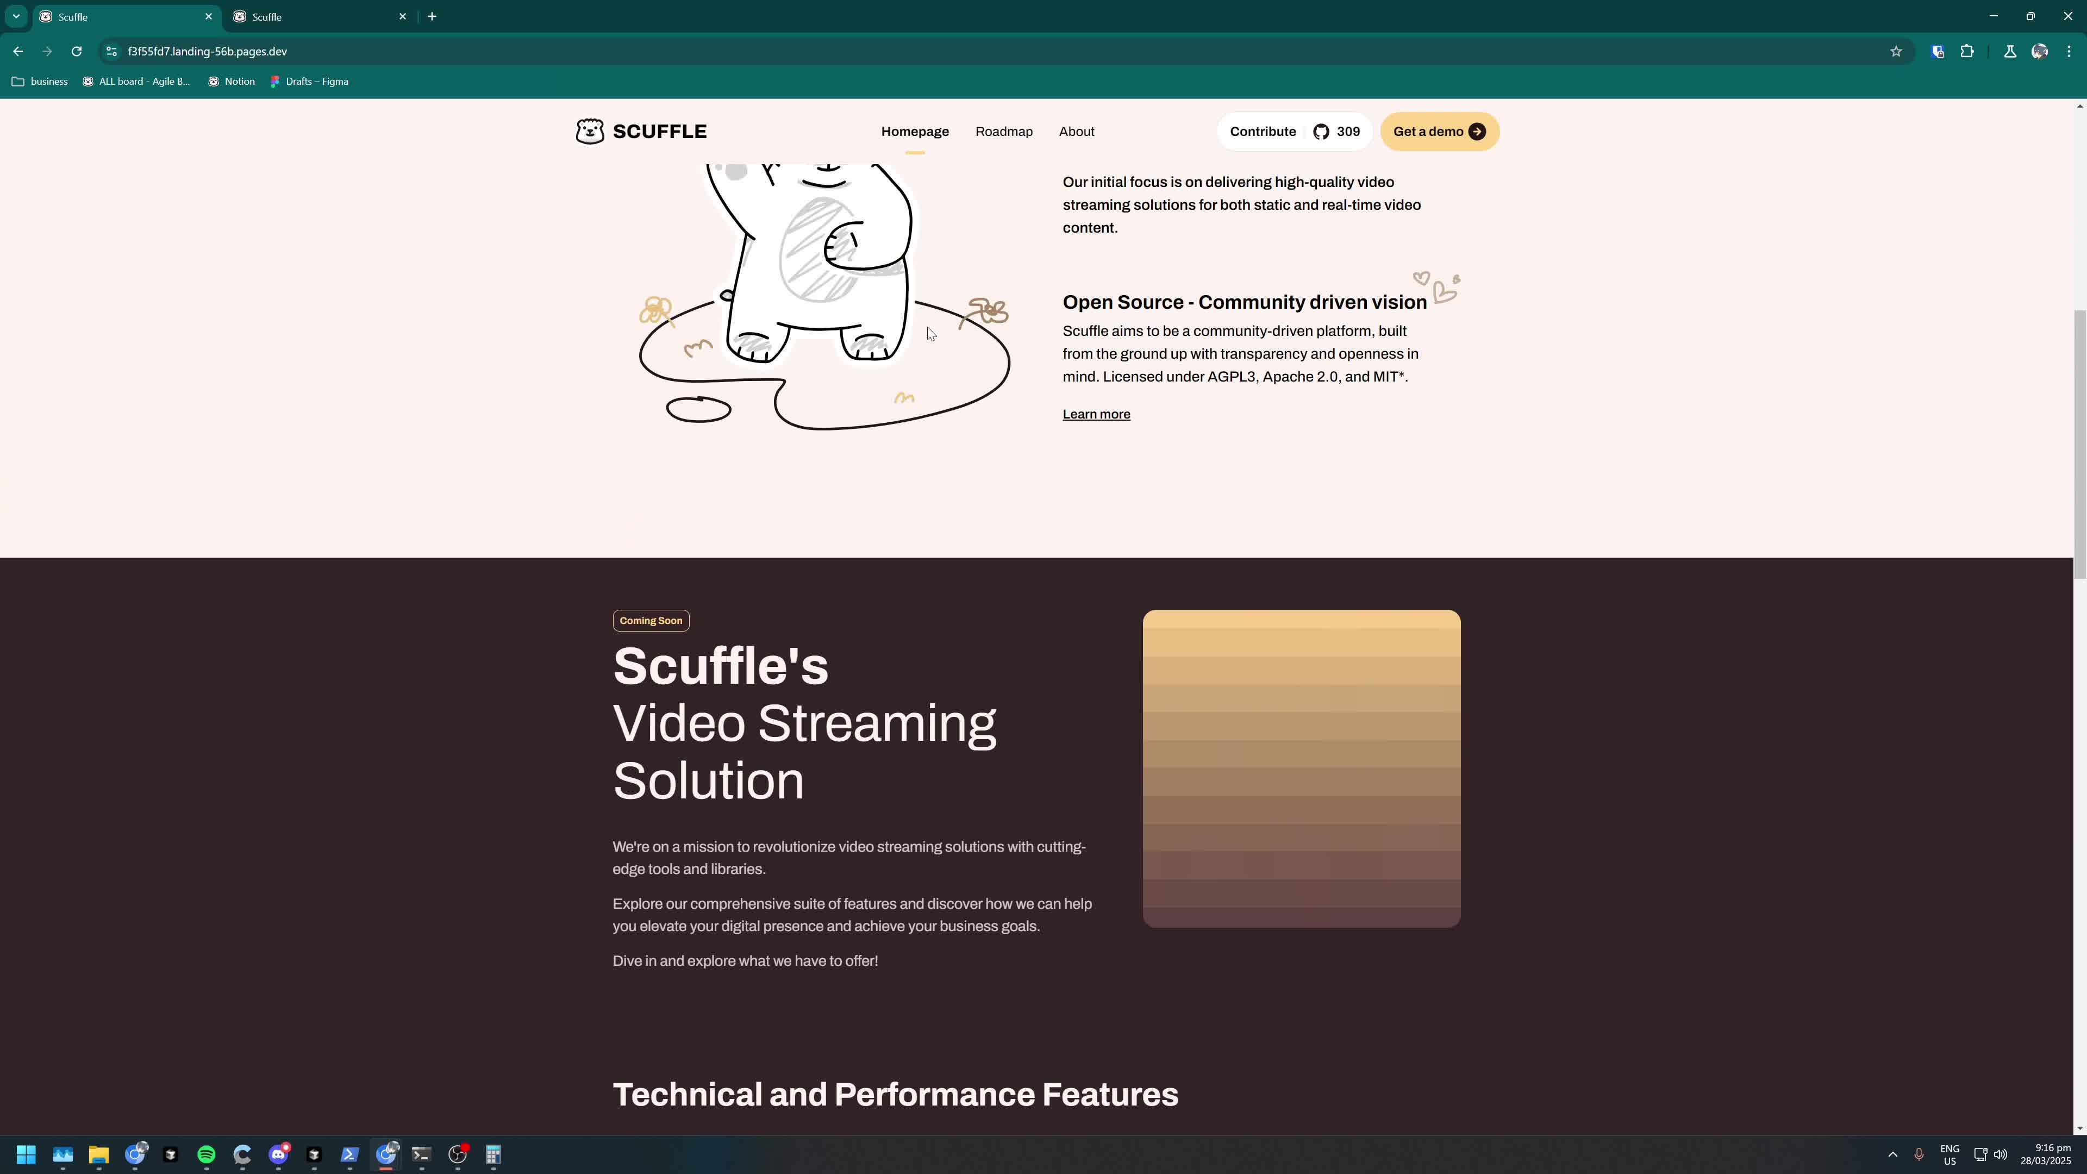
Task: Click the browser forward arrow
Action: click(x=47, y=51)
